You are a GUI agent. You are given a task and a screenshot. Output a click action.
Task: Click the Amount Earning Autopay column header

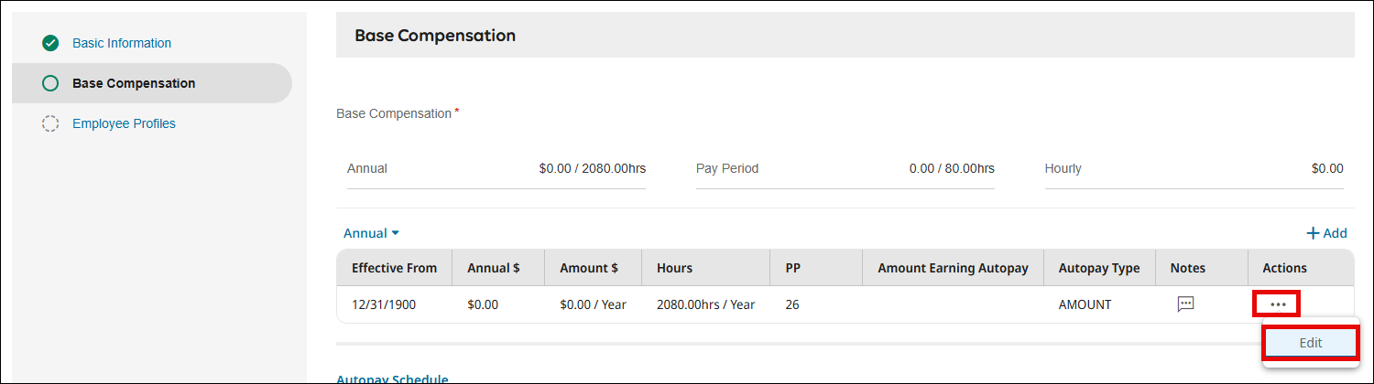click(953, 268)
